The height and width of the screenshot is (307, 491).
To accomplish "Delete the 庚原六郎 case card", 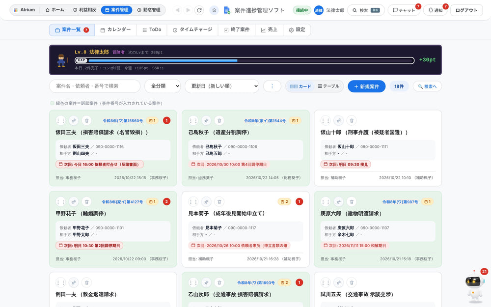I will tap(352, 202).
